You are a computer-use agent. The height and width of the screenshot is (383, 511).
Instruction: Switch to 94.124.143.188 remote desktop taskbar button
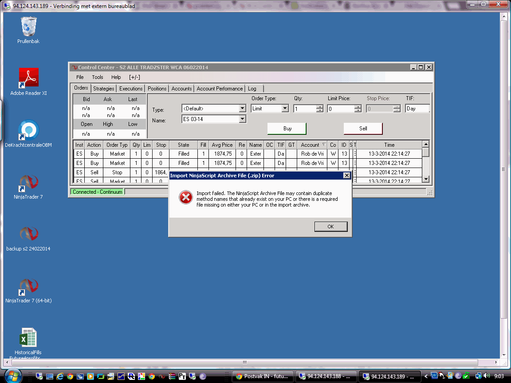pos(326,376)
